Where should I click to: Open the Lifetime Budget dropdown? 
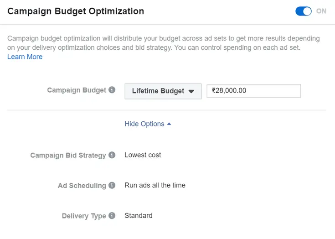pos(163,91)
